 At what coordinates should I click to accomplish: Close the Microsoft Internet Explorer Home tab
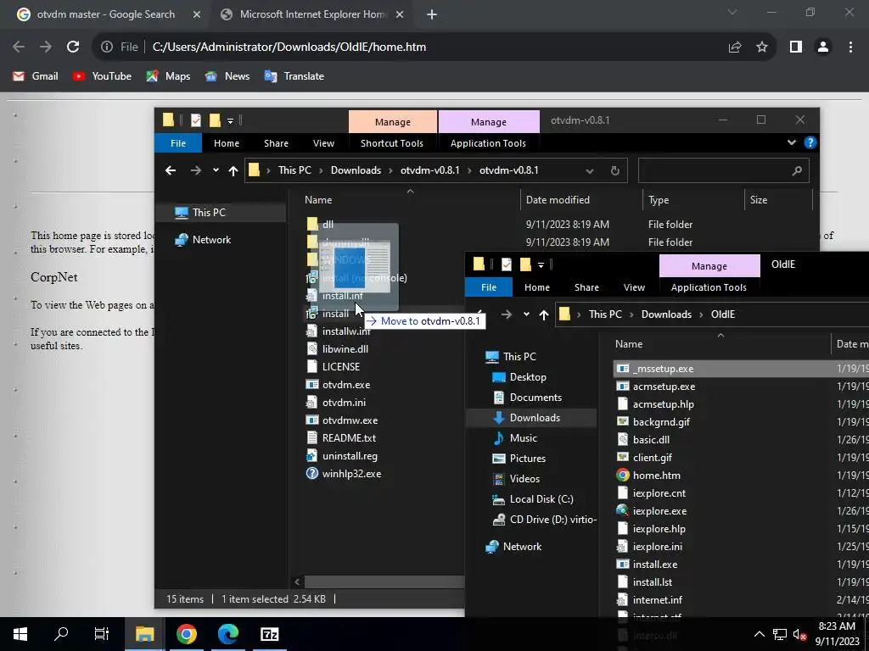pos(400,14)
